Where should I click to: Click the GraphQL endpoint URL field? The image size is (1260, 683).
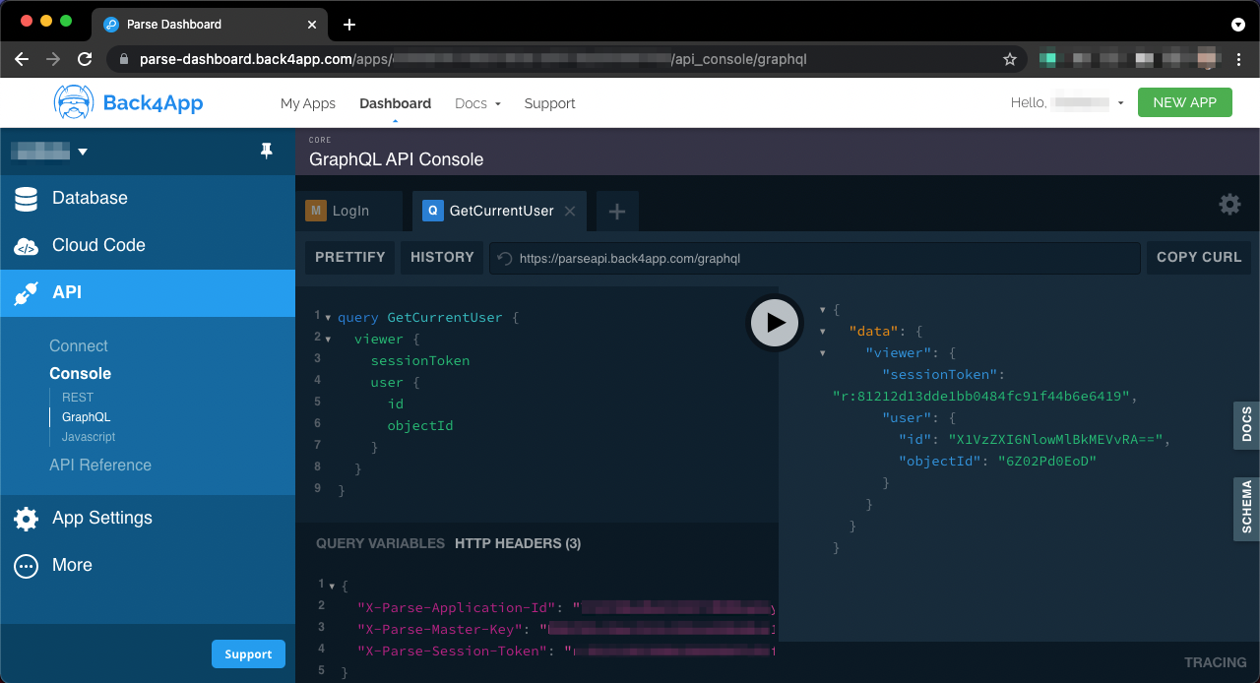pos(815,258)
